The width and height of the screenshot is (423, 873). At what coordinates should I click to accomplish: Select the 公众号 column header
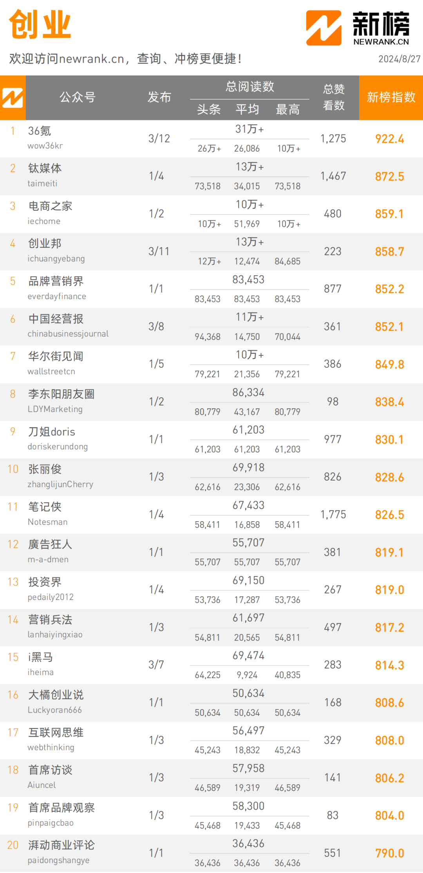pos(78,97)
